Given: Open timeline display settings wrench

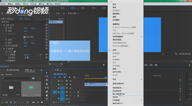Looking at the screenshot, I should [x=74, y=77].
